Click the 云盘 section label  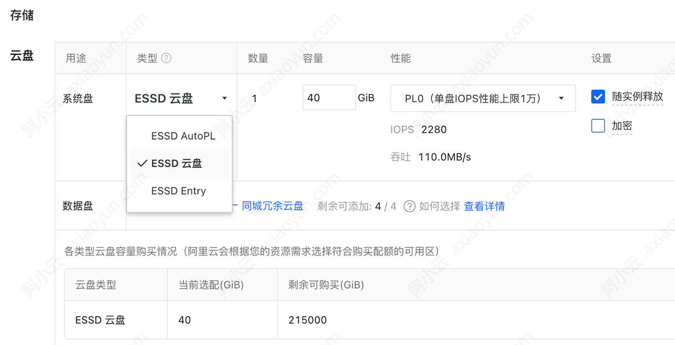click(x=22, y=55)
